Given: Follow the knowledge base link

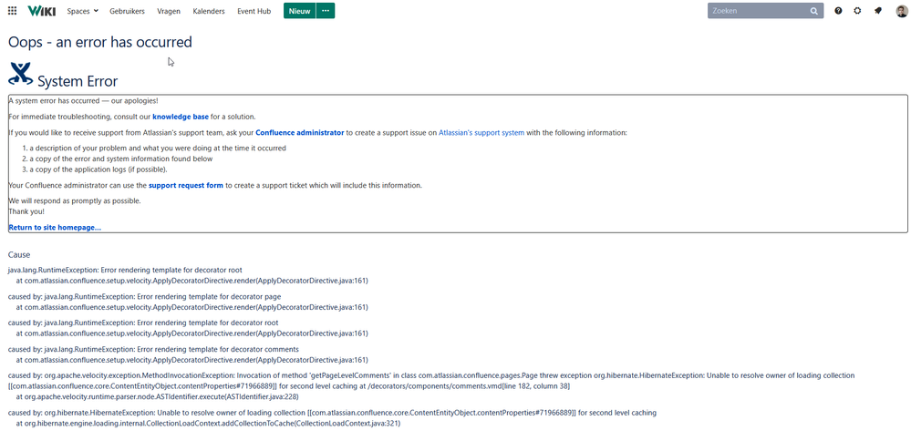Looking at the screenshot, I should [x=181, y=117].
